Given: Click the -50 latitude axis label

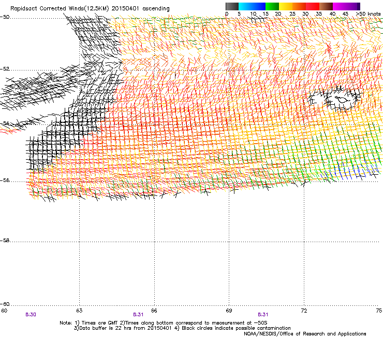Looking at the screenshot, I should click(5, 17).
